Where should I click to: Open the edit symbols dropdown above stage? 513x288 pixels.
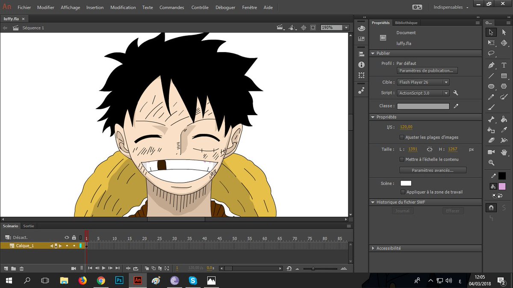292,28
